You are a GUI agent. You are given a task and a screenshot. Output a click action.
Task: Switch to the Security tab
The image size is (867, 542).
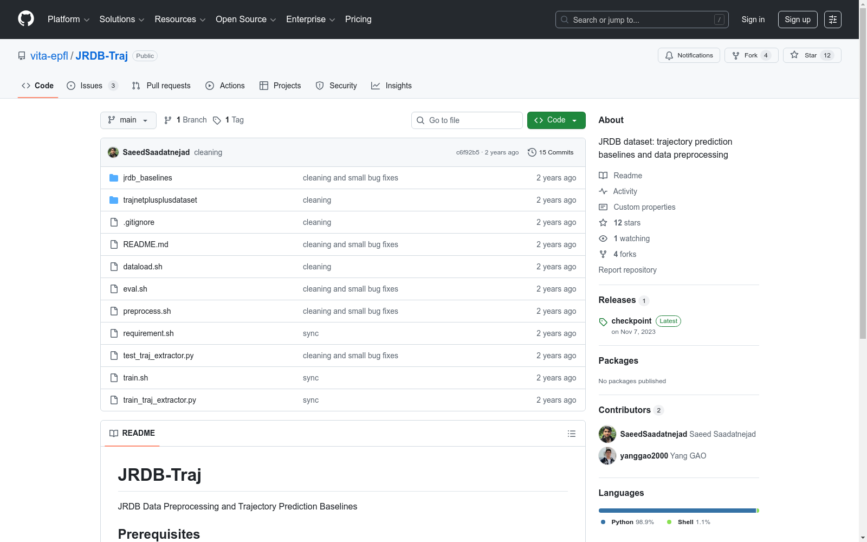pyautogui.click(x=336, y=86)
